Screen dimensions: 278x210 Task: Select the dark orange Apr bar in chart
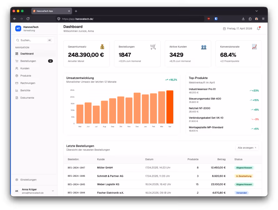[x=170, y=107]
